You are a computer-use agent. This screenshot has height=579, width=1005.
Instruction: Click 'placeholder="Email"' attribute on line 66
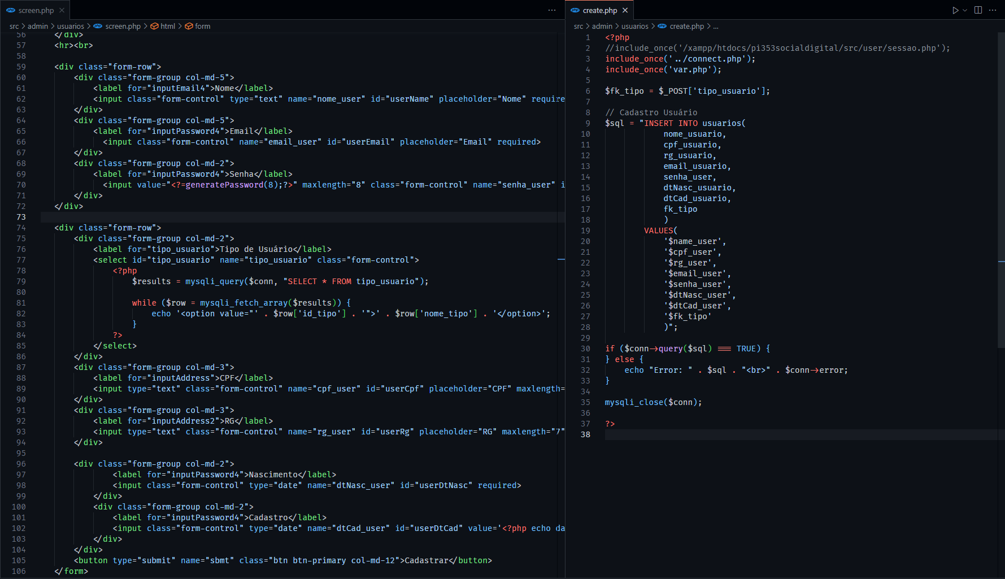pyautogui.click(x=446, y=142)
